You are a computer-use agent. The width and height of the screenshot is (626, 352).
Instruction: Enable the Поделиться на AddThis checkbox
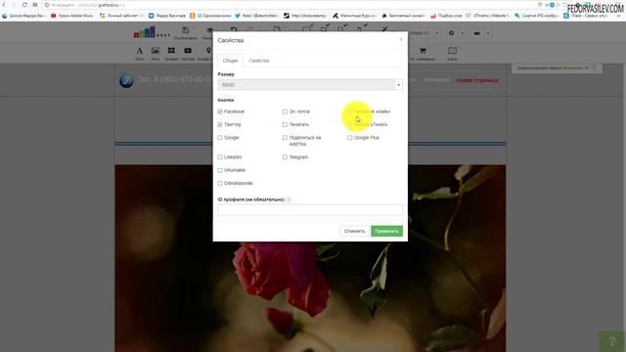pos(285,138)
